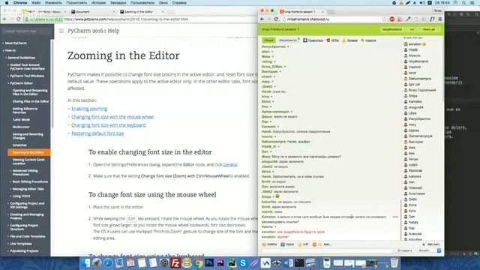Reload the ninjafrontend chat page

coord(276,19)
